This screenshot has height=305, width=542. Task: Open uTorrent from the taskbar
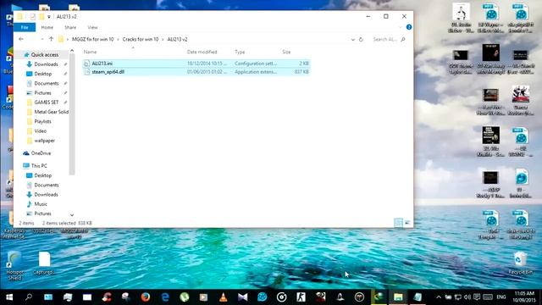pyautogui.click(x=185, y=297)
